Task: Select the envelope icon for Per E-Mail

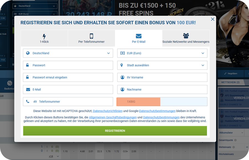Action: [x=139, y=36]
